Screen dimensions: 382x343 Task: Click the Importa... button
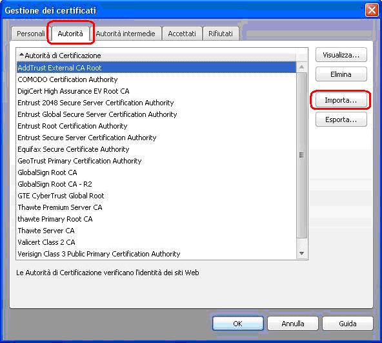341,100
